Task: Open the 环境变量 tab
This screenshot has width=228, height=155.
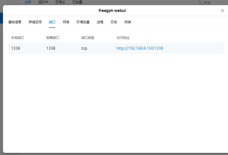Action: (83, 22)
